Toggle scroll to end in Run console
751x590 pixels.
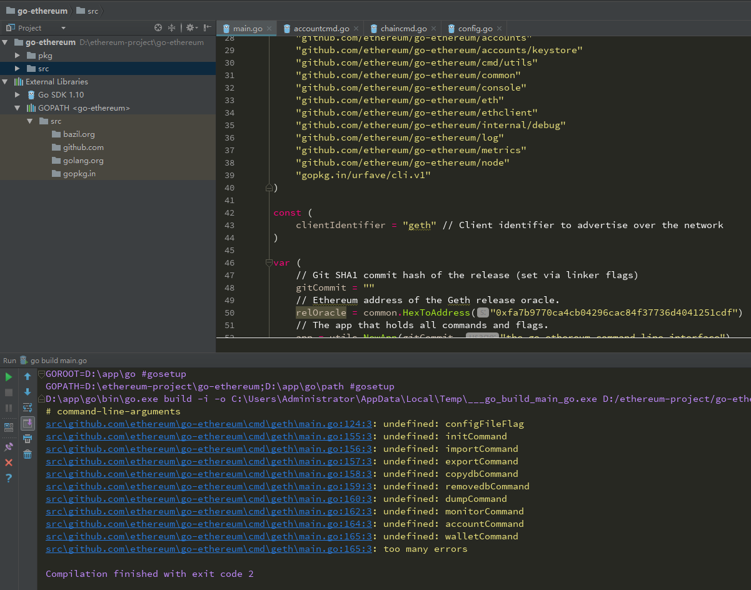click(28, 423)
